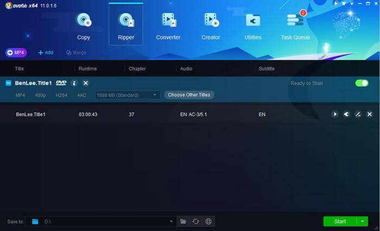Click the Add source button

click(46, 53)
